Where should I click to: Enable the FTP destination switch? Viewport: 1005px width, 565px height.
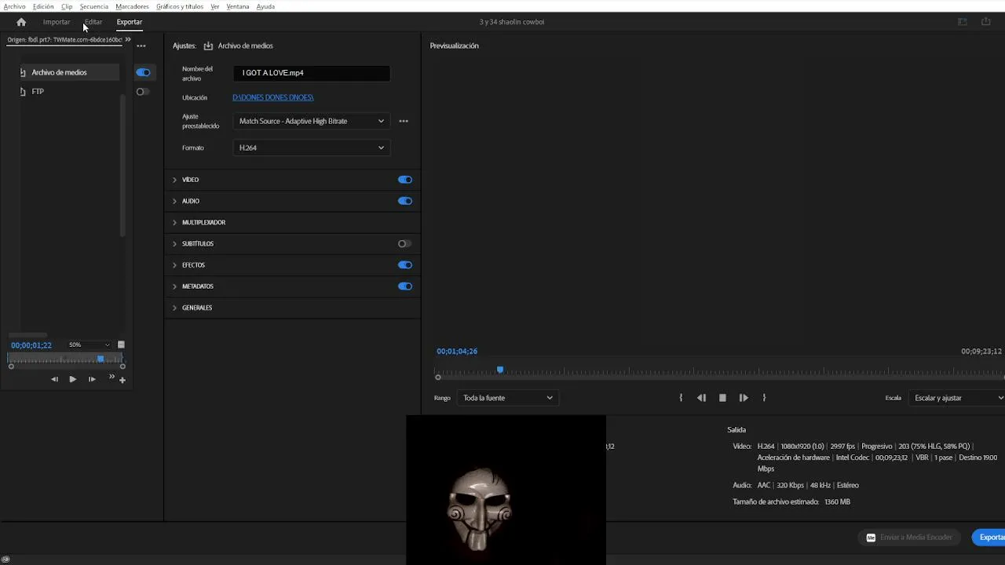click(142, 92)
